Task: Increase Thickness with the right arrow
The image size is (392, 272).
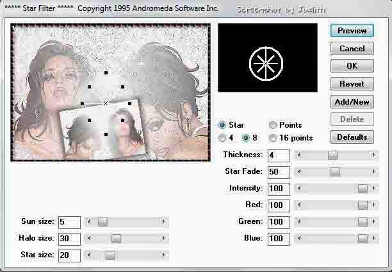Action: pyautogui.click(x=374, y=155)
